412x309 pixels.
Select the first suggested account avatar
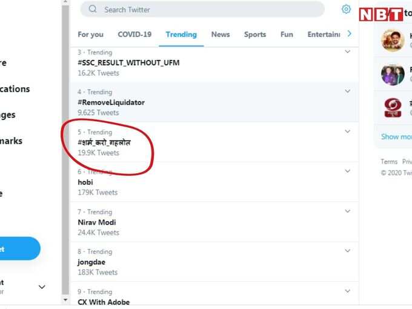click(393, 40)
